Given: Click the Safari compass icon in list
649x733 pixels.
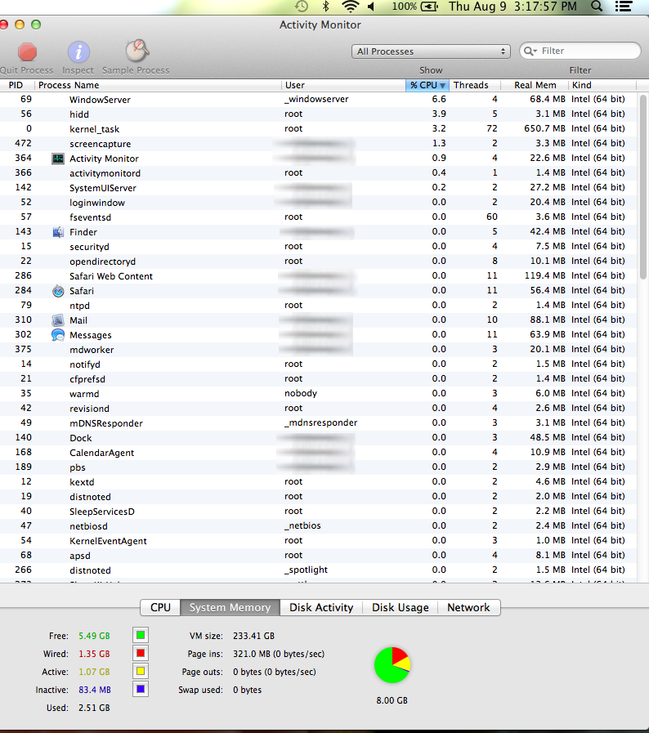Looking at the screenshot, I should click(58, 291).
